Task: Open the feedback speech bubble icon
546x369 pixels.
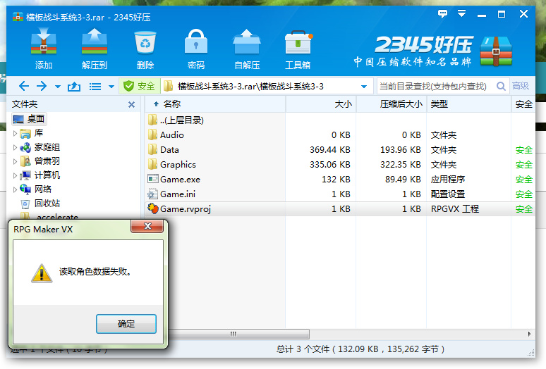Action: 442,14
